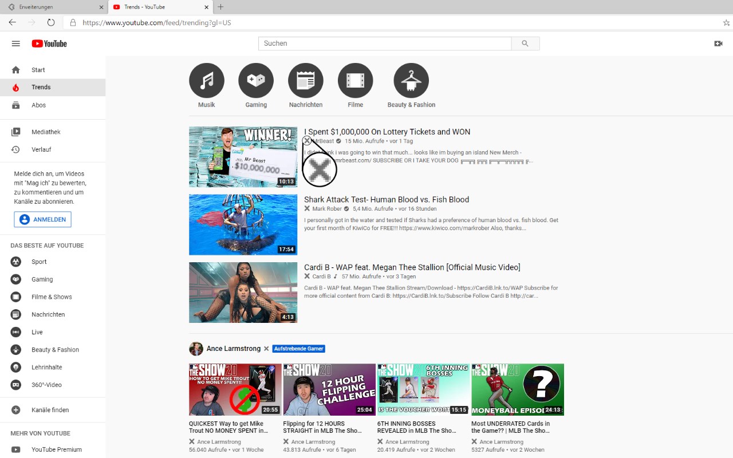733x458 pixels.
Task: Click the Ance Larmstrong channel avatar
Action: [196, 349]
